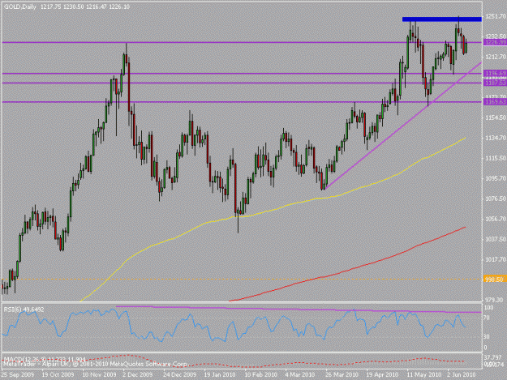This screenshot has height=380, width=507.
Task: Click the 19 Oct 2009 date label
Action: [x=58, y=374]
